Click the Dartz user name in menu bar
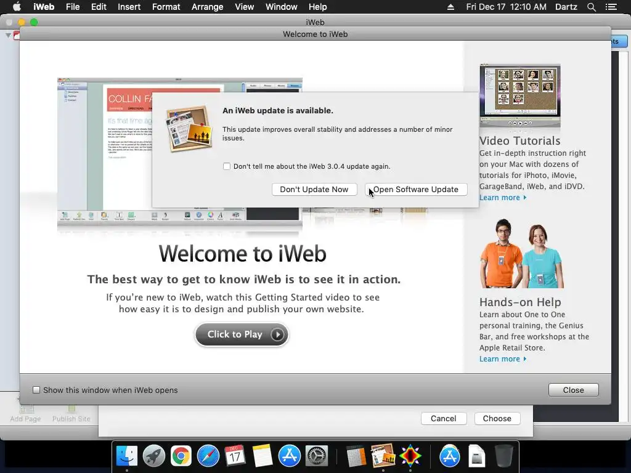Image resolution: width=631 pixels, height=473 pixels. point(566,7)
